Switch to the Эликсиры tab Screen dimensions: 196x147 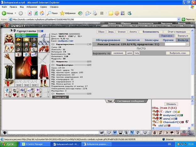pos(151,40)
